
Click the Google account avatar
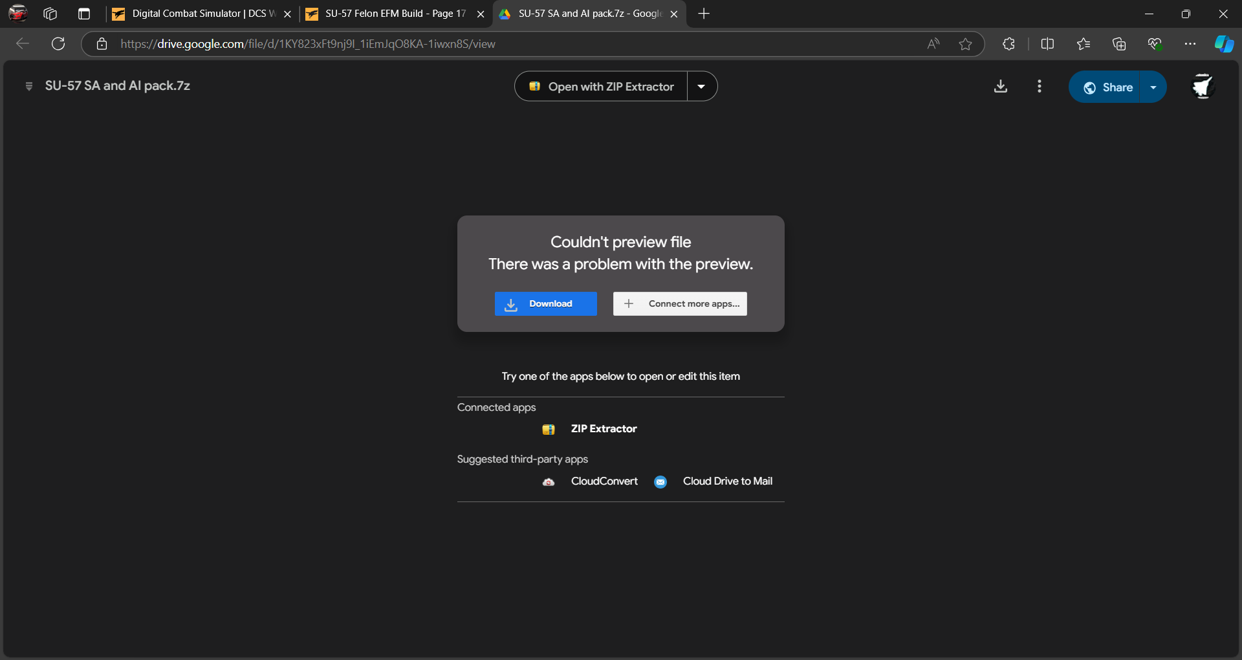1203,86
